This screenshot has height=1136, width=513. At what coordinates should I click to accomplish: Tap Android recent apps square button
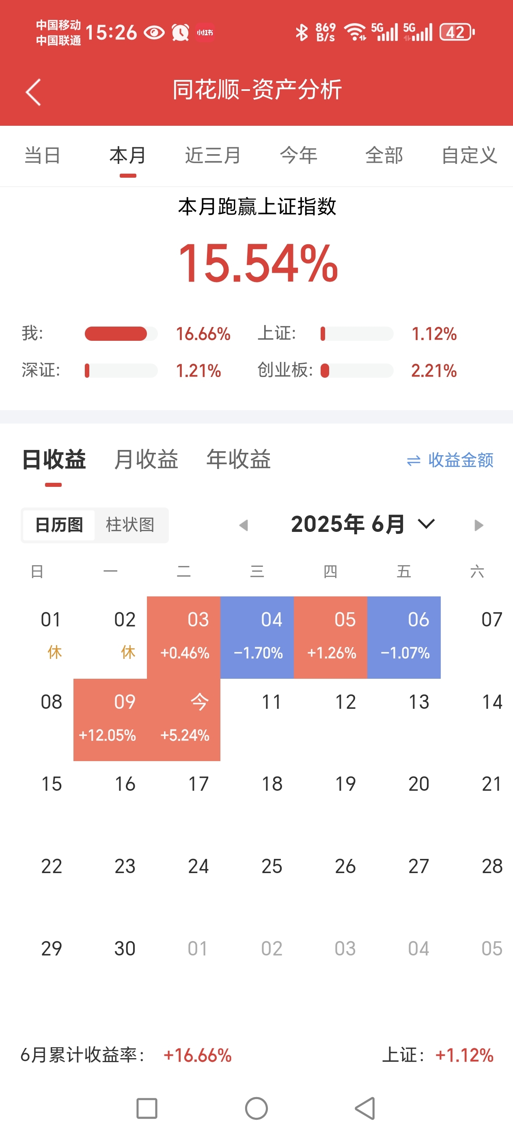point(147,1108)
